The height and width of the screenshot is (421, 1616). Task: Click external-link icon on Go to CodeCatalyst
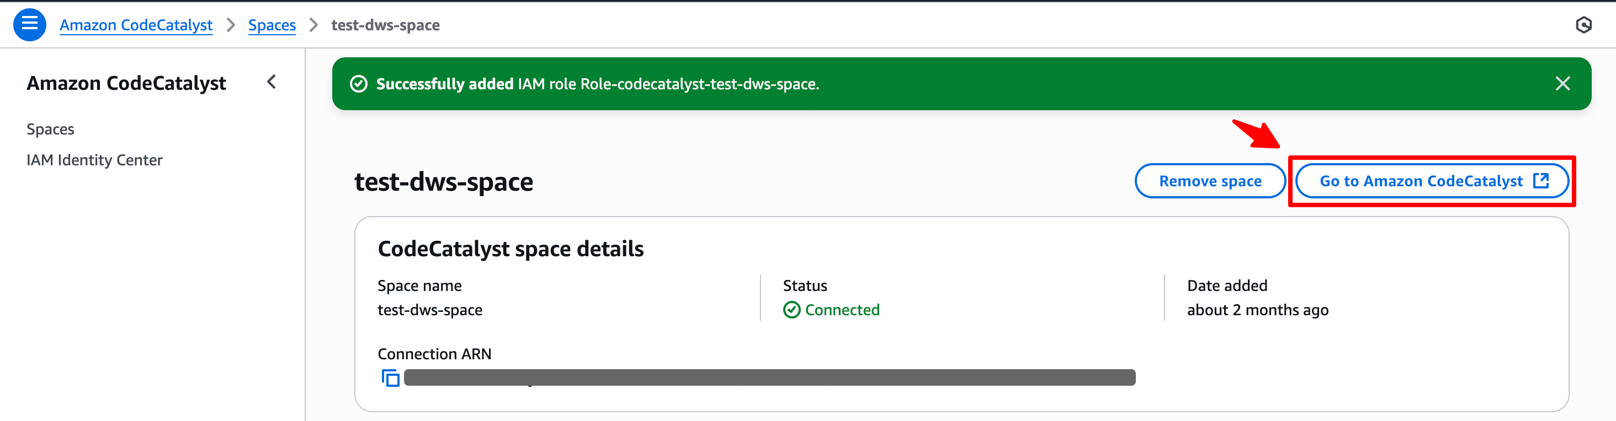(x=1541, y=181)
